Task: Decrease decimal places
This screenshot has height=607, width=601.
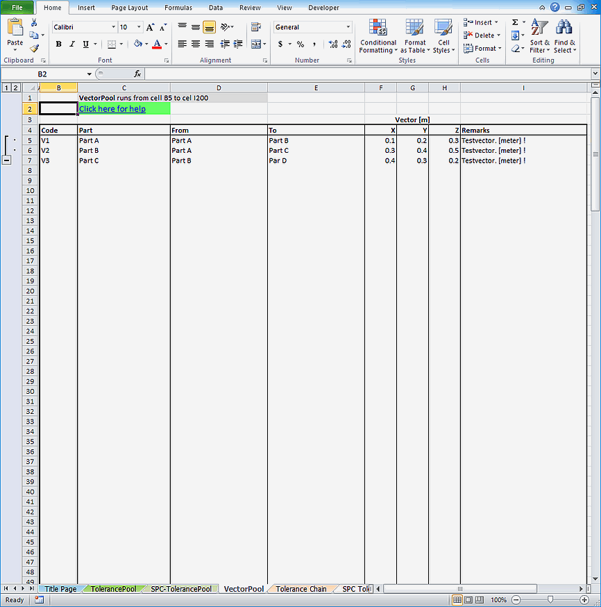Action: pos(346,44)
